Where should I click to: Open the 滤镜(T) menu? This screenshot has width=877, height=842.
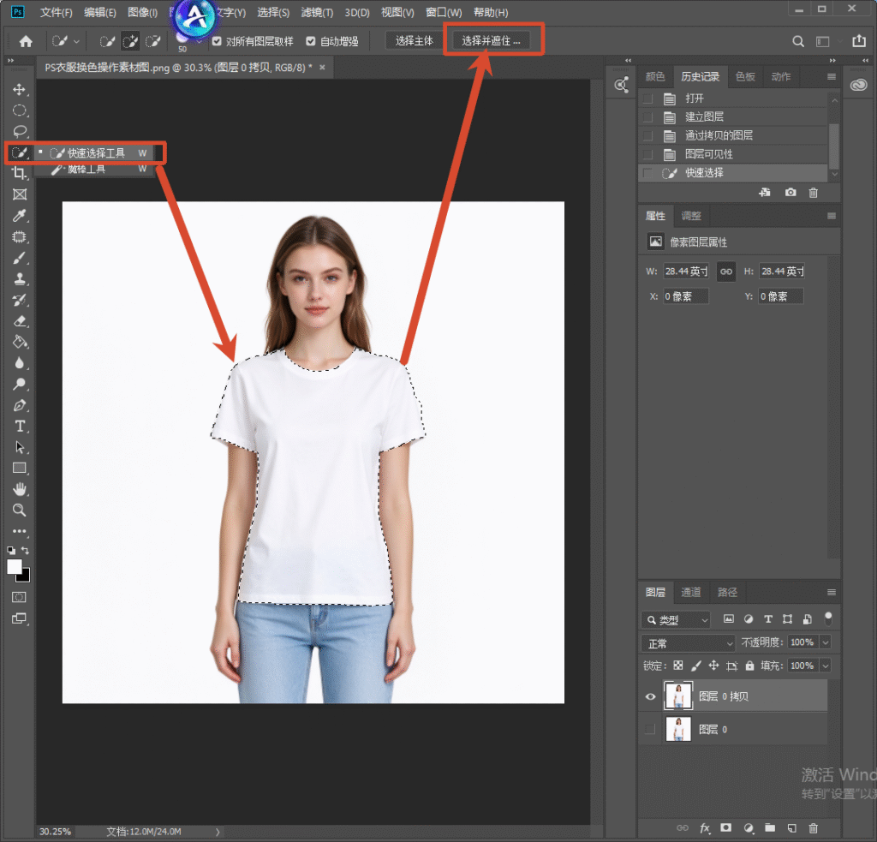point(317,12)
